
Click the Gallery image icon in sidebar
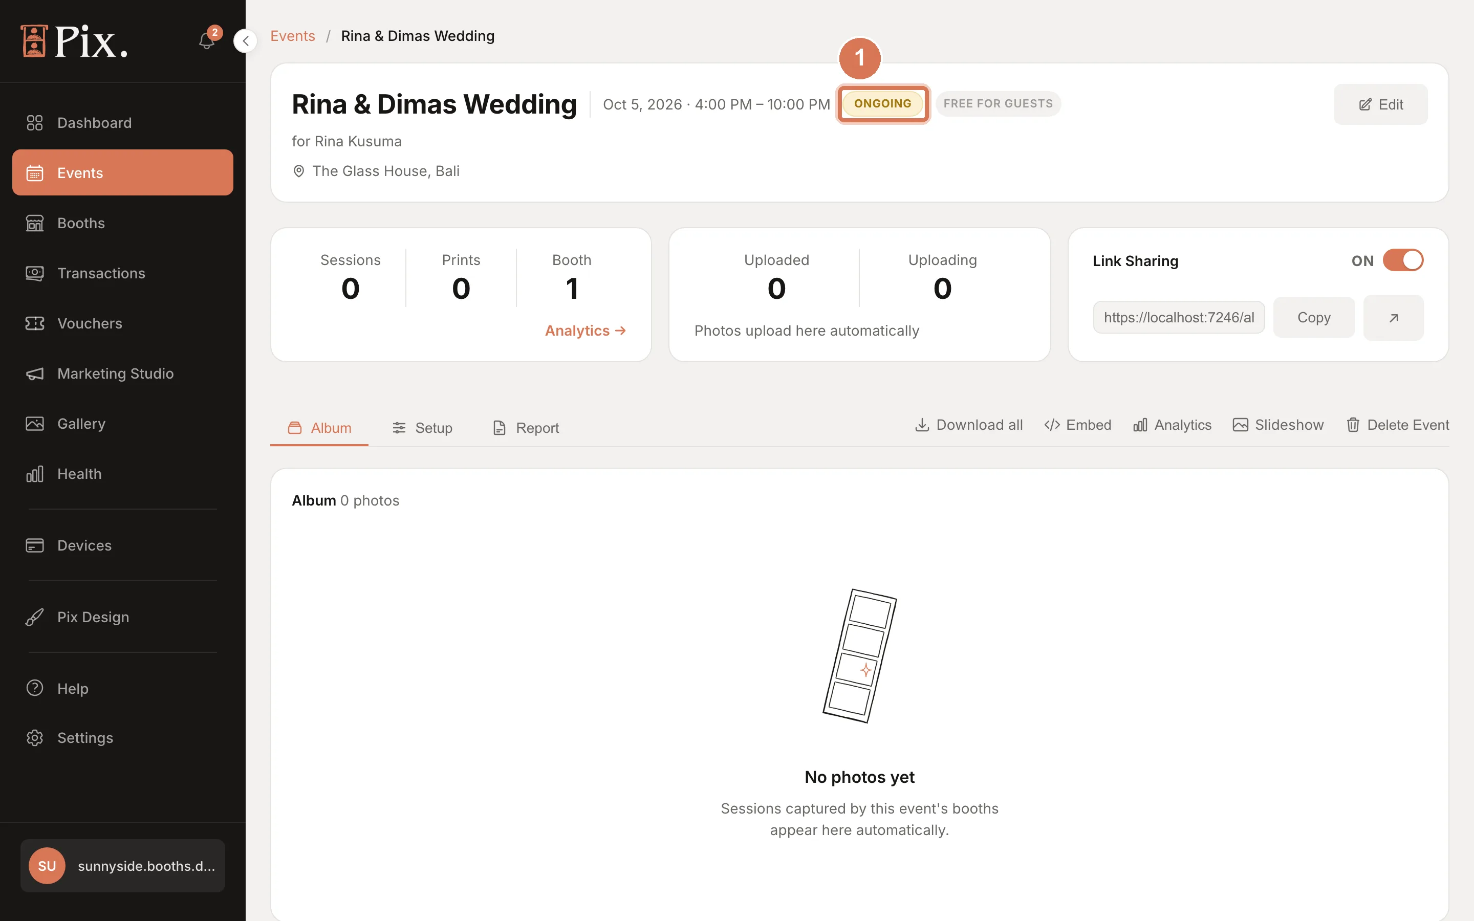click(x=35, y=423)
